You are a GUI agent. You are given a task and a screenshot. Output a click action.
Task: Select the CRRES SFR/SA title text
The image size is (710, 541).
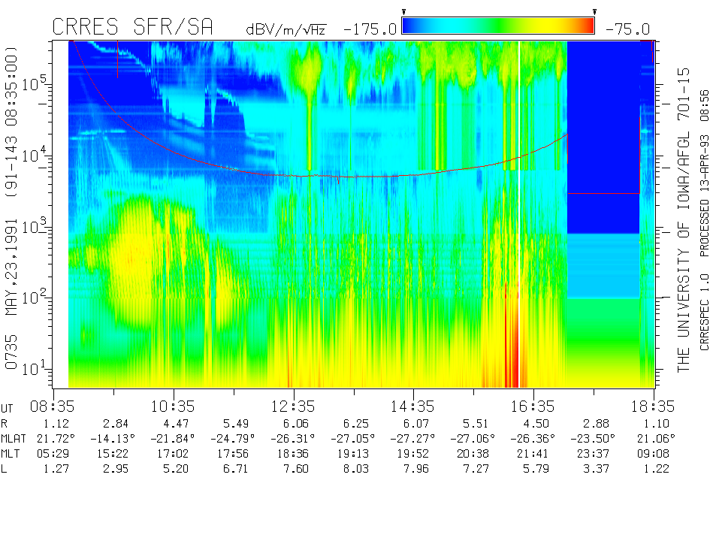click(132, 28)
